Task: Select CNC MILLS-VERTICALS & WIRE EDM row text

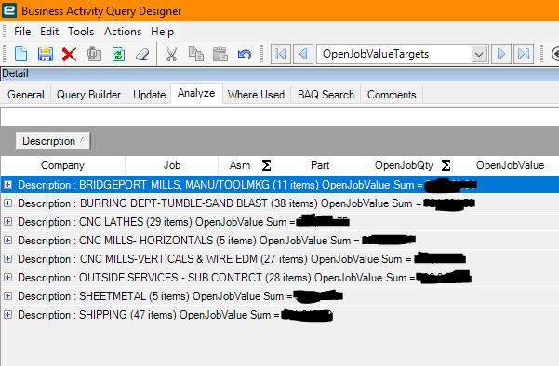Action: [214, 259]
